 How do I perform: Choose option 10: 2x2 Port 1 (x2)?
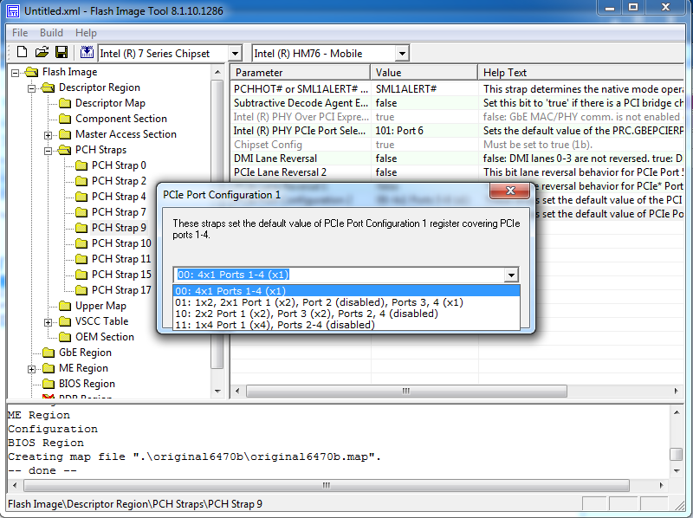(347, 314)
